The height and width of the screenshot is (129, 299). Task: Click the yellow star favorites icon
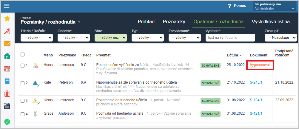tap(7, 19)
